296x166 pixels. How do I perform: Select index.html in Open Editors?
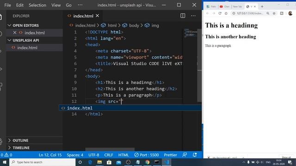(x=35, y=33)
